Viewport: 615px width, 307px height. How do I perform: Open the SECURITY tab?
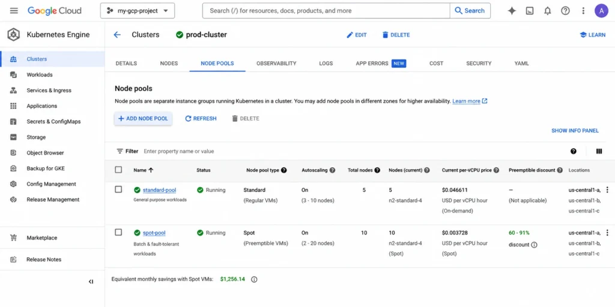pyautogui.click(x=479, y=64)
